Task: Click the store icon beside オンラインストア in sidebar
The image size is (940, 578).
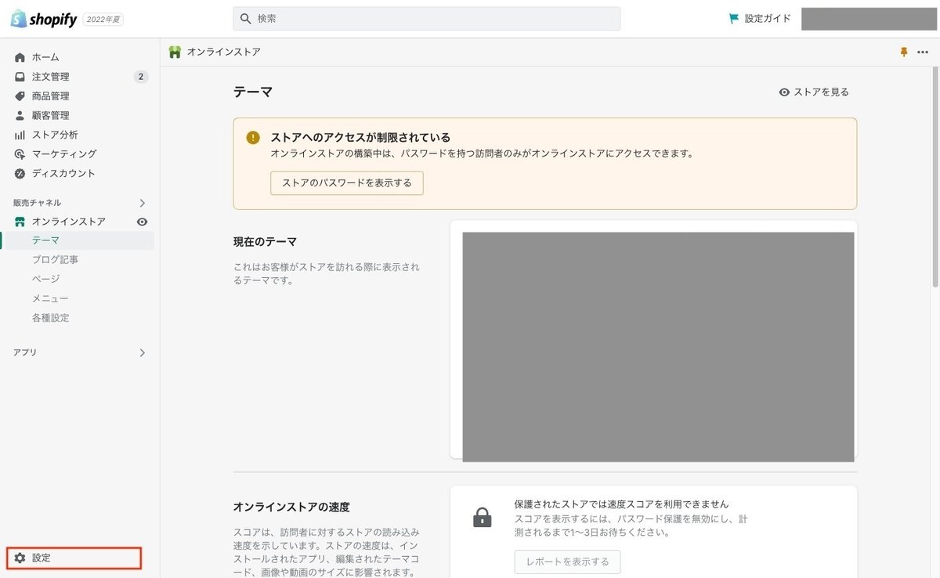Action: [20, 222]
